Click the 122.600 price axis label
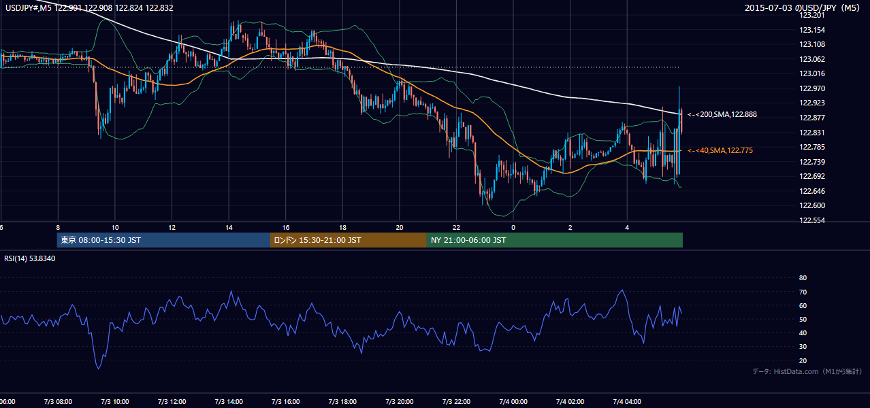Screen dimensions: 870x408 (x=811, y=205)
